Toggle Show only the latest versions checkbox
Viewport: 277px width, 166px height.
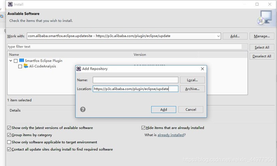click(9, 128)
